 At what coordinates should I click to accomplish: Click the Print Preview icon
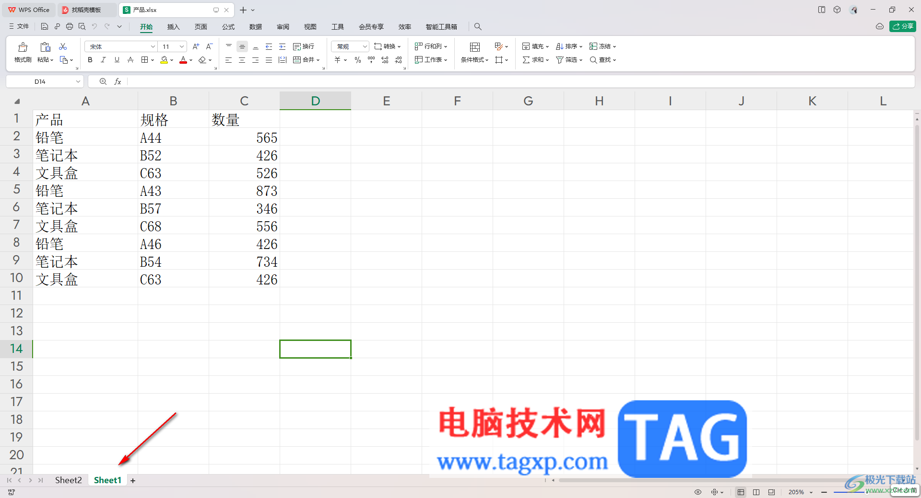(x=82, y=26)
